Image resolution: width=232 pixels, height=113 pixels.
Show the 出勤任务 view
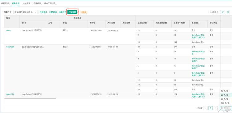tap(62, 12)
